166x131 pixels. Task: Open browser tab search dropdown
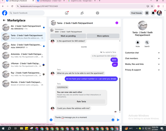tap(2, 1)
